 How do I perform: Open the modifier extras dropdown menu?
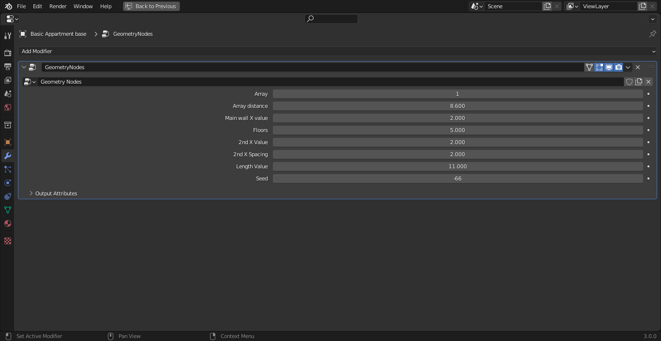(628, 67)
